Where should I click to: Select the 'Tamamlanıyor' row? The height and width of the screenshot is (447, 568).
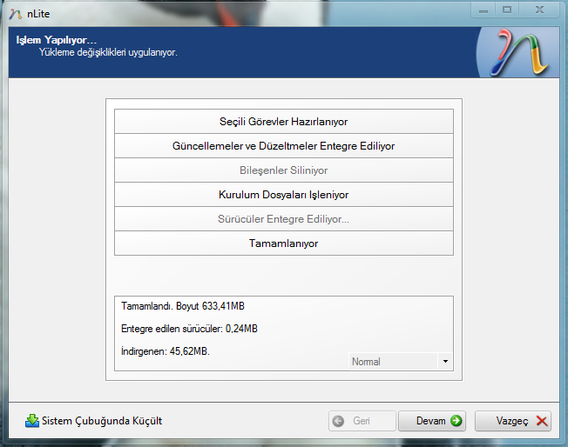[284, 243]
